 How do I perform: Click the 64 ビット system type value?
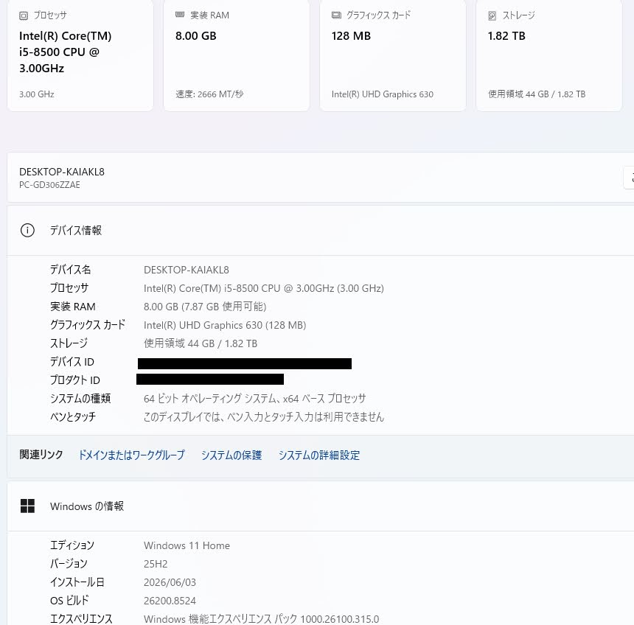click(255, 399)
